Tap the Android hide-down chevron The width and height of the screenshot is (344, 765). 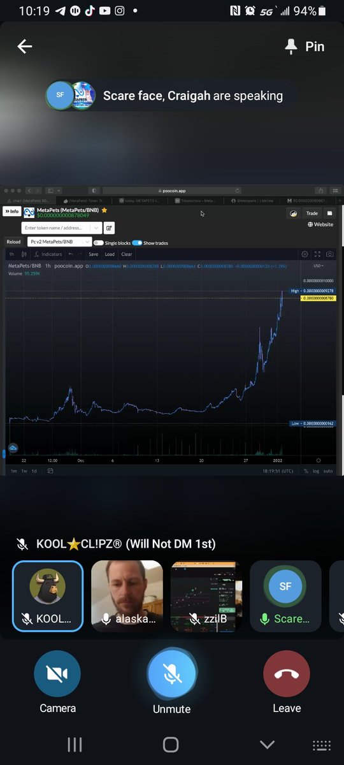click(267, 745)
